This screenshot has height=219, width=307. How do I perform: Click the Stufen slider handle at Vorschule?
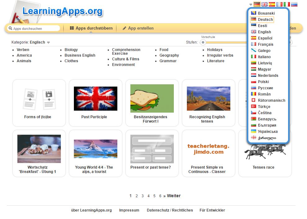[203, 42]
